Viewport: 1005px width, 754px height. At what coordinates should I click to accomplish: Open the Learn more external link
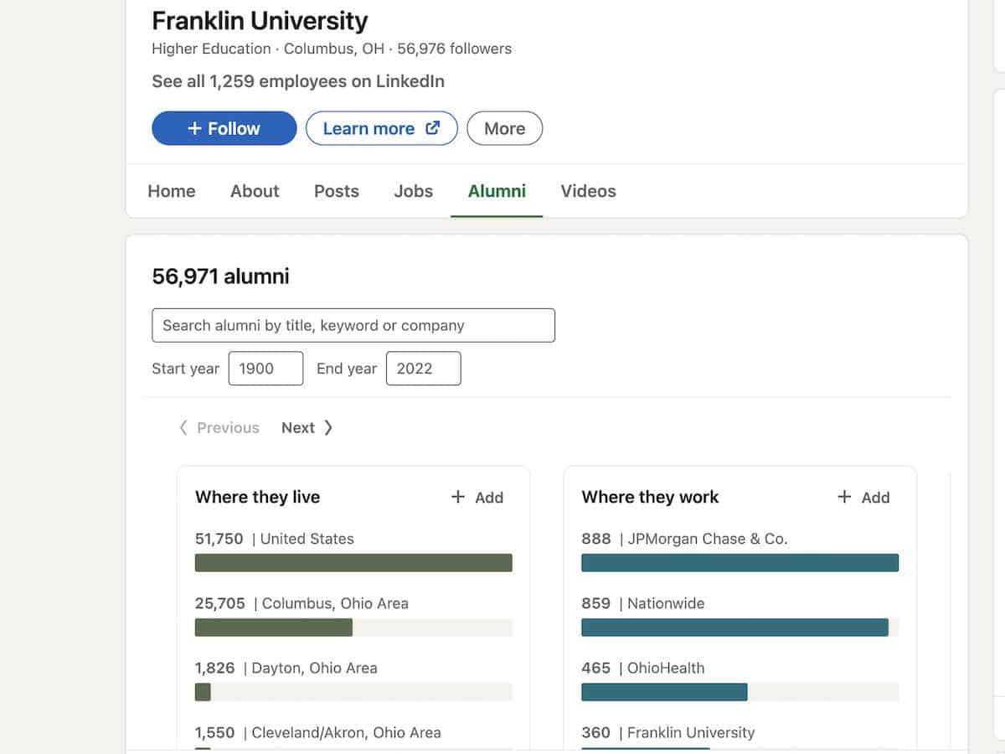(x=382, y=128)
